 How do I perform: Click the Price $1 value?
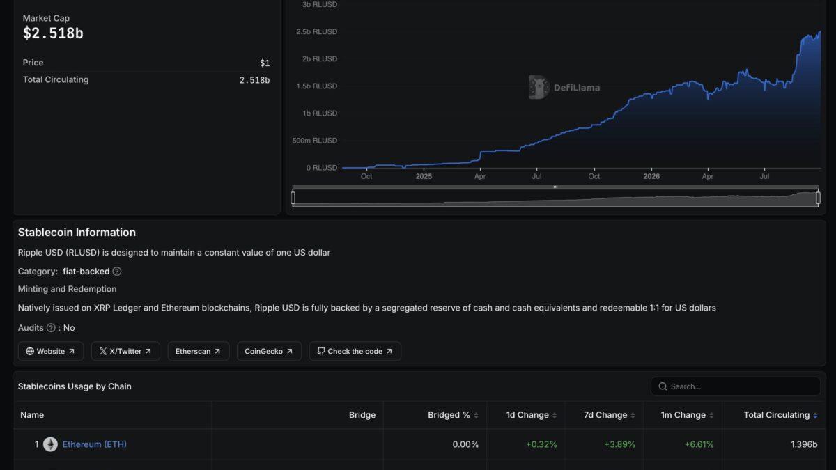(265, 63)
